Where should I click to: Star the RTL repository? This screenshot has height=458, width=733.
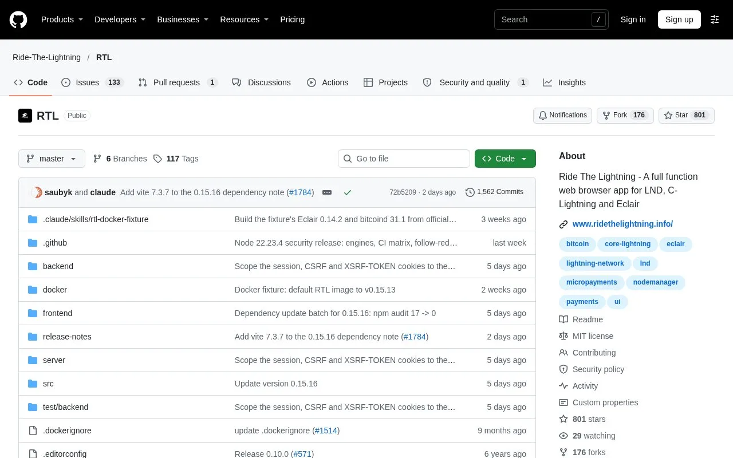pyautogui.click(x=687, y=116)
